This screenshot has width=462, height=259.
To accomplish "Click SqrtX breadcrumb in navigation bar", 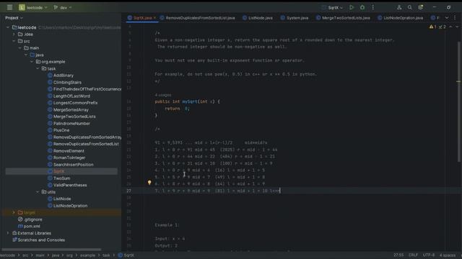I will (x=126, y=255).
